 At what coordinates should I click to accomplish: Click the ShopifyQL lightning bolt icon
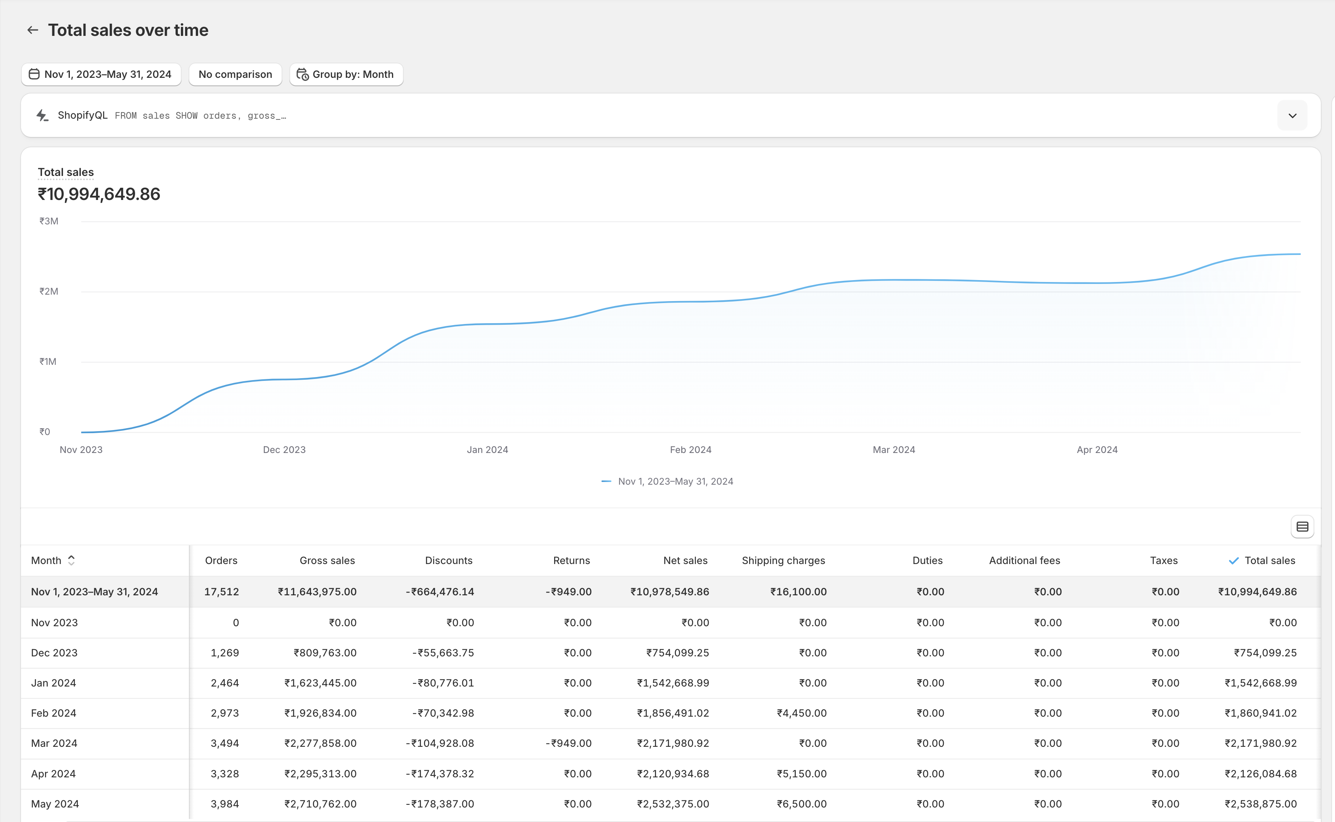[42, 115]
